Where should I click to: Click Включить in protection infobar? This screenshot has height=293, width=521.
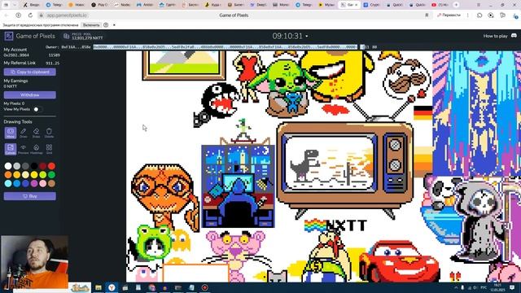[x=91, y=25]
